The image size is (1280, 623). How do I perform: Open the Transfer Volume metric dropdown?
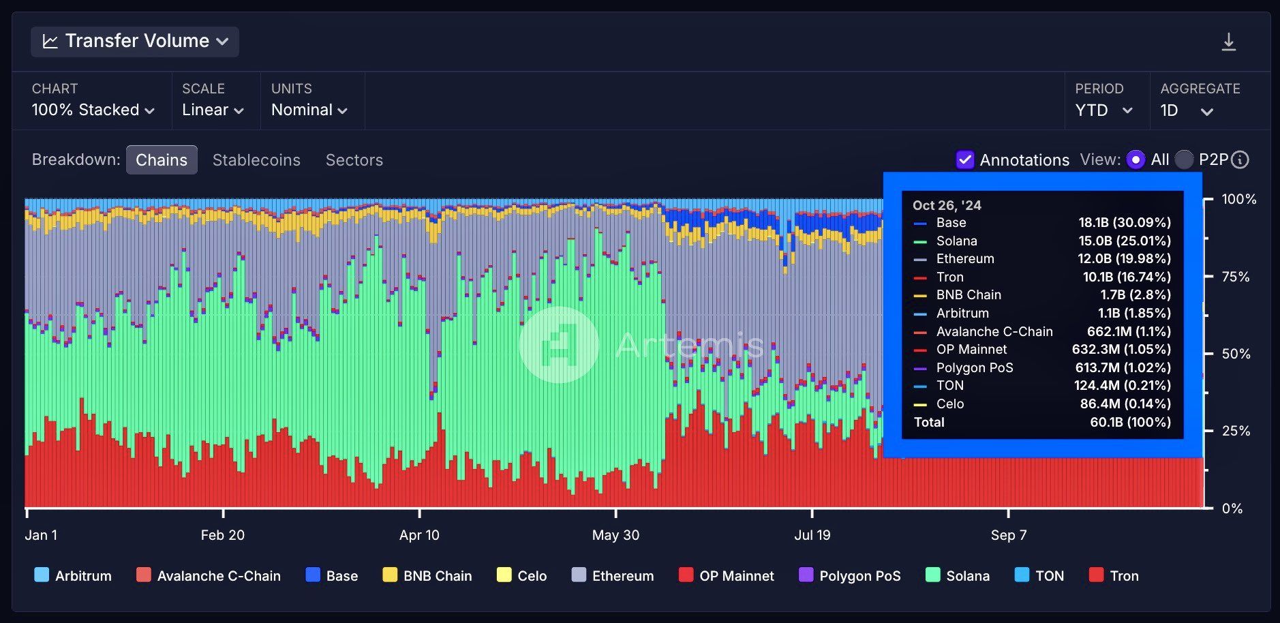pyautogui.click(x=135, y=42)
